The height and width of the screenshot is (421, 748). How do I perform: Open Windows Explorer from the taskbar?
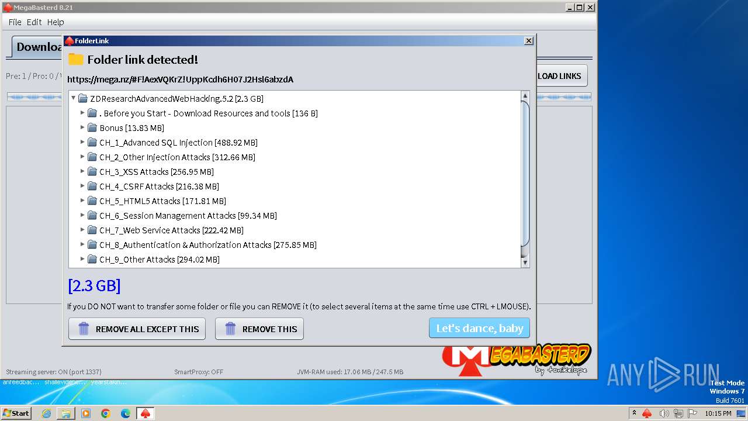[66, 413]
